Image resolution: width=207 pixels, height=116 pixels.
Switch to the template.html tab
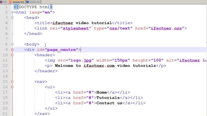coord(16,2)
